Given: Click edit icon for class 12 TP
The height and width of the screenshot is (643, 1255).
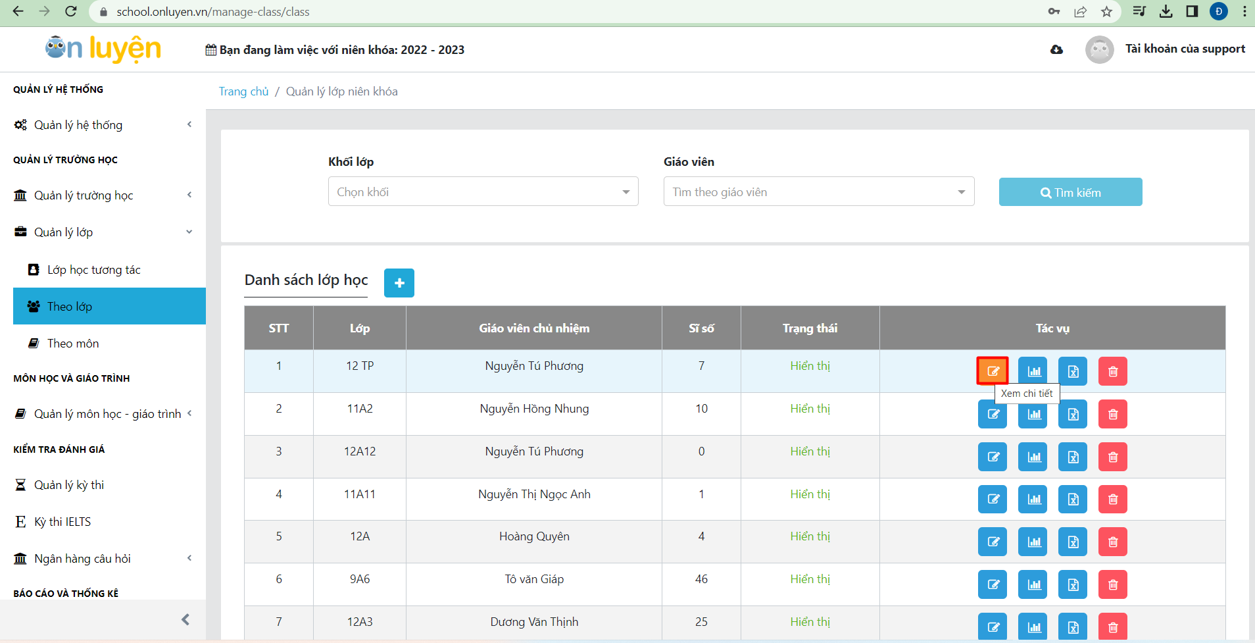Looking at the screenshot, I should point(993,371).
